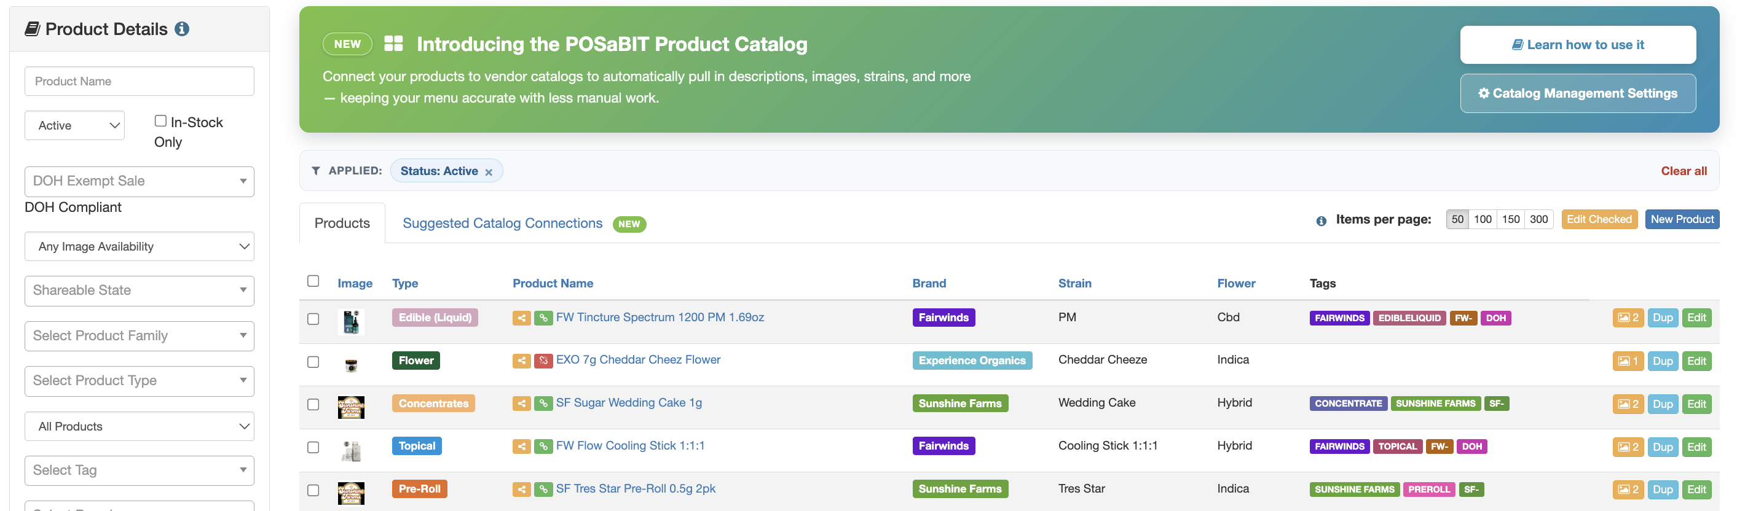1737x511 pixels.
Task: Click green link icon for FW Flow Cooling Stick
Action: click(x=543, y=447)
